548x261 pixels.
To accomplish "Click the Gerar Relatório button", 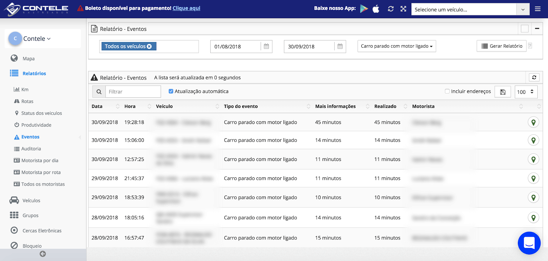I will click(x=501, y=46).
